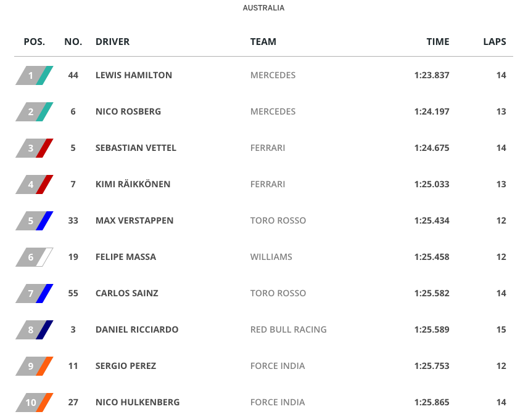Select the Max Verstappen driver name
This screenshot has height=417, width=528.
pos(134,221)
